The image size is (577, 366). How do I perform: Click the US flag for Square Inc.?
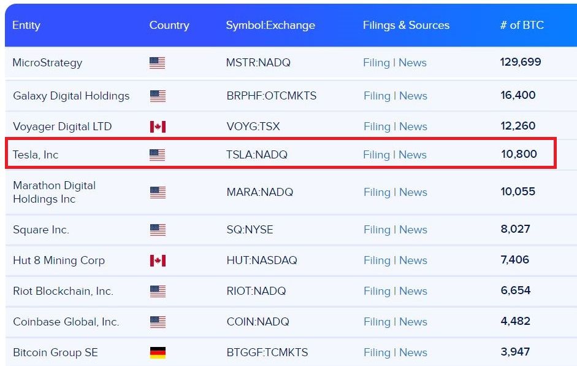pyautogui.click(x=157, y=230)
